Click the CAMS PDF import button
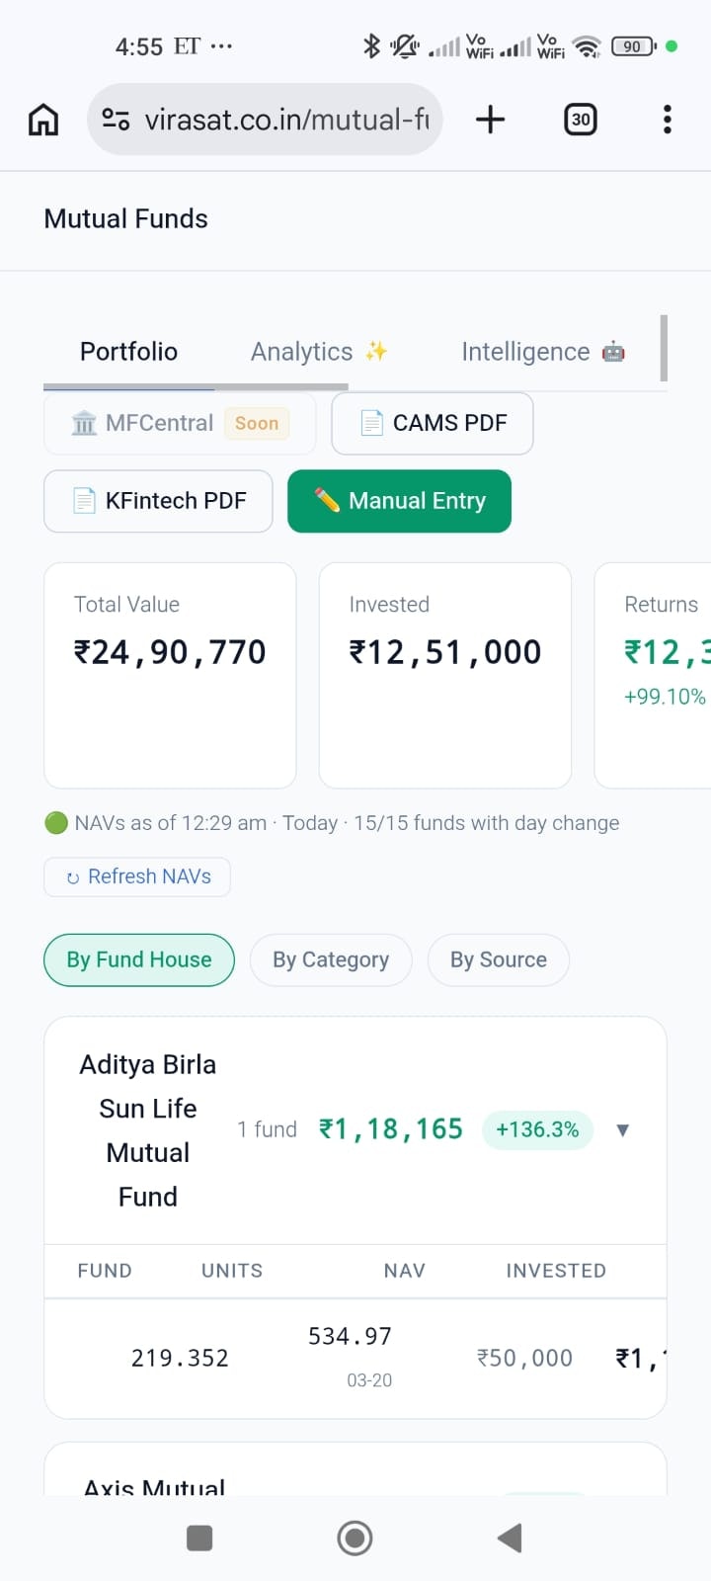The height and width of the screenshot is (1581, 711). (433, 423)
